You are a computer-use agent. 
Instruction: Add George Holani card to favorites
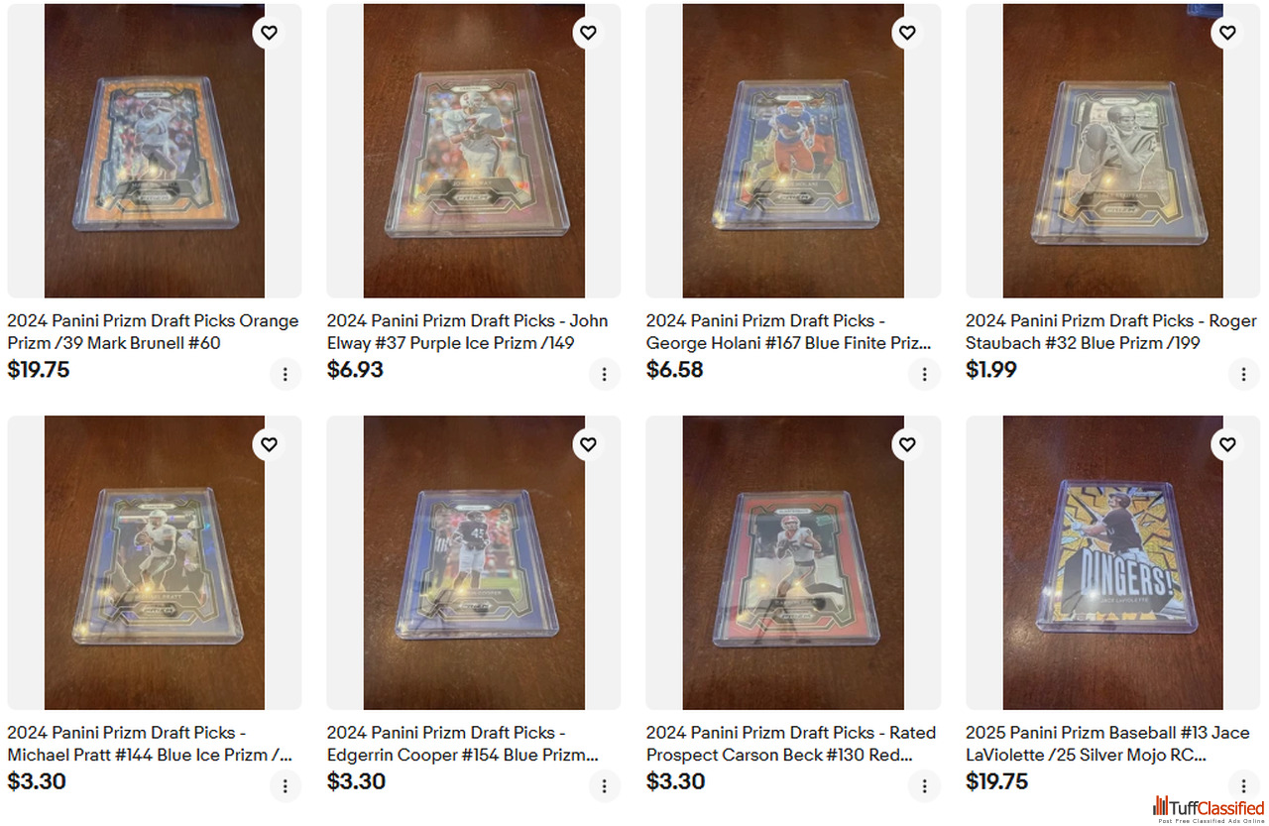[x=907, y=33]
